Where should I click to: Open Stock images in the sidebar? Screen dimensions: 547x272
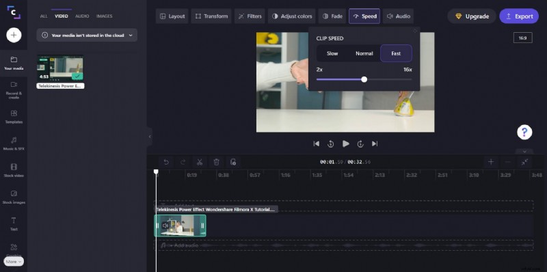coord(14,198)
